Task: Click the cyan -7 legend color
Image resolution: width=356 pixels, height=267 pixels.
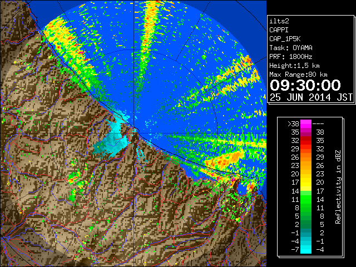Action: click(306, 250)
